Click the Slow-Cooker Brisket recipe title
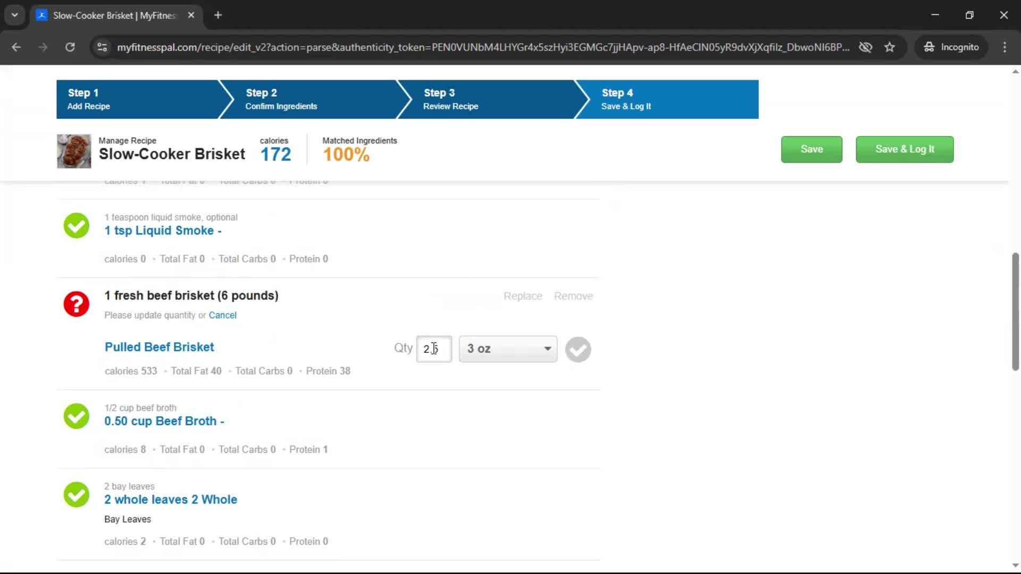 click(172, 154)
